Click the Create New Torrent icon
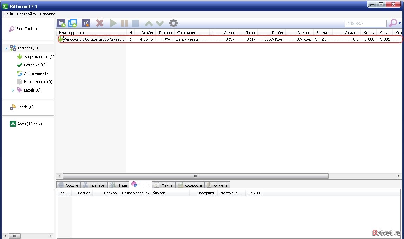 point(86,23)
